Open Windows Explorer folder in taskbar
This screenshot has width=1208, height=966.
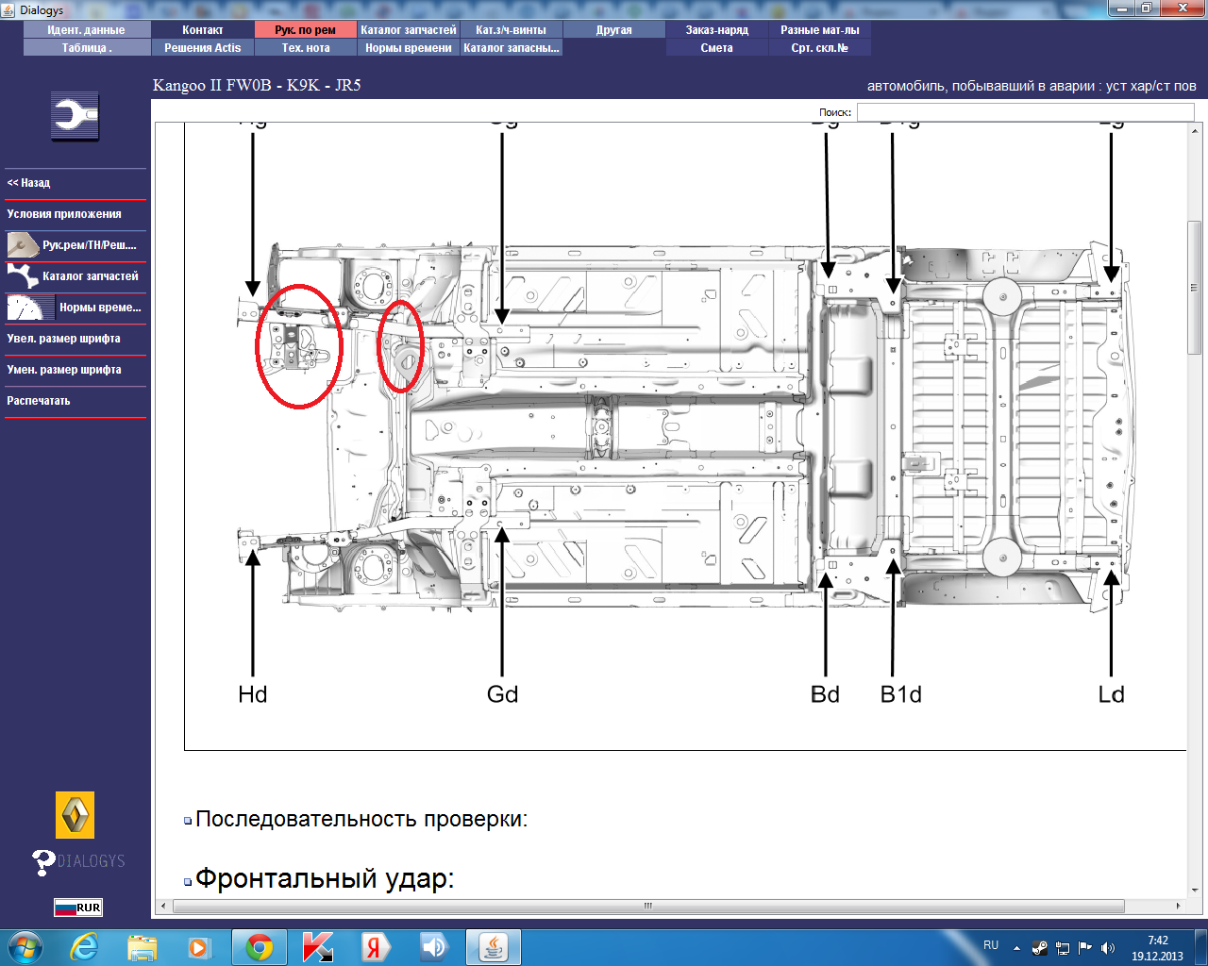click(x=143, y=947)
